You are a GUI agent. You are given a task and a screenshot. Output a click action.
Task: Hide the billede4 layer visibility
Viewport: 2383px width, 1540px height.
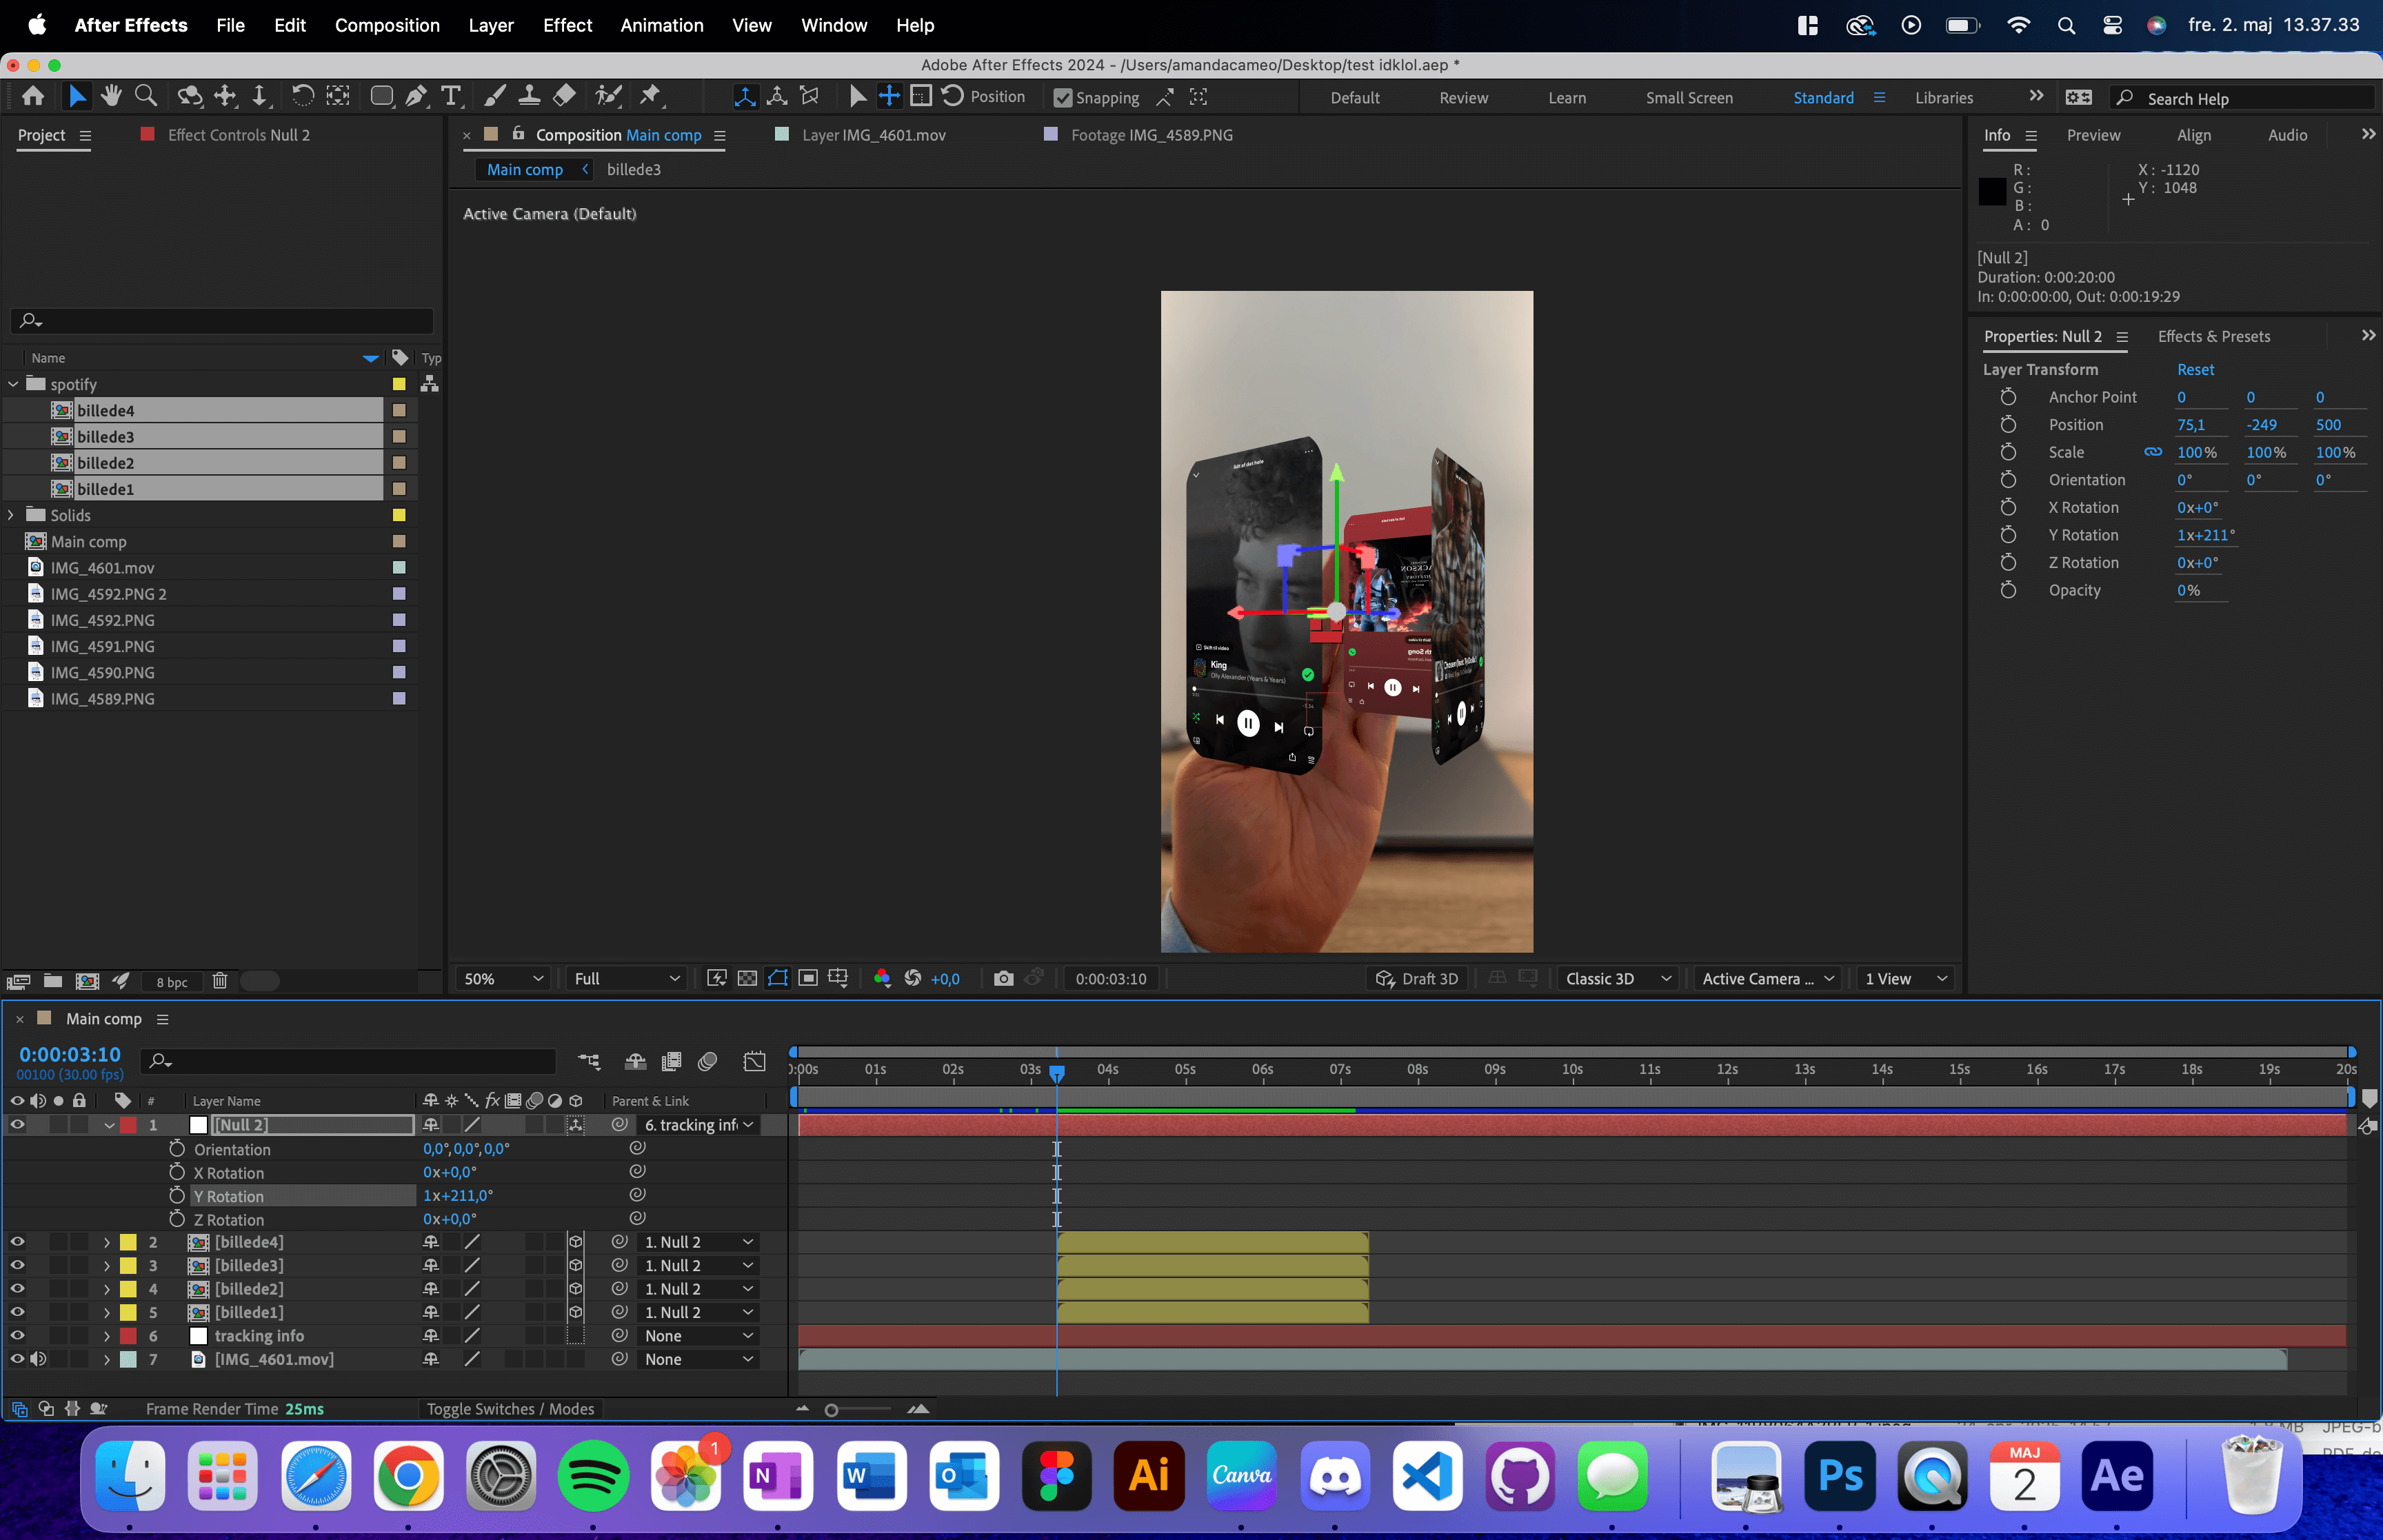[17, 1242]
